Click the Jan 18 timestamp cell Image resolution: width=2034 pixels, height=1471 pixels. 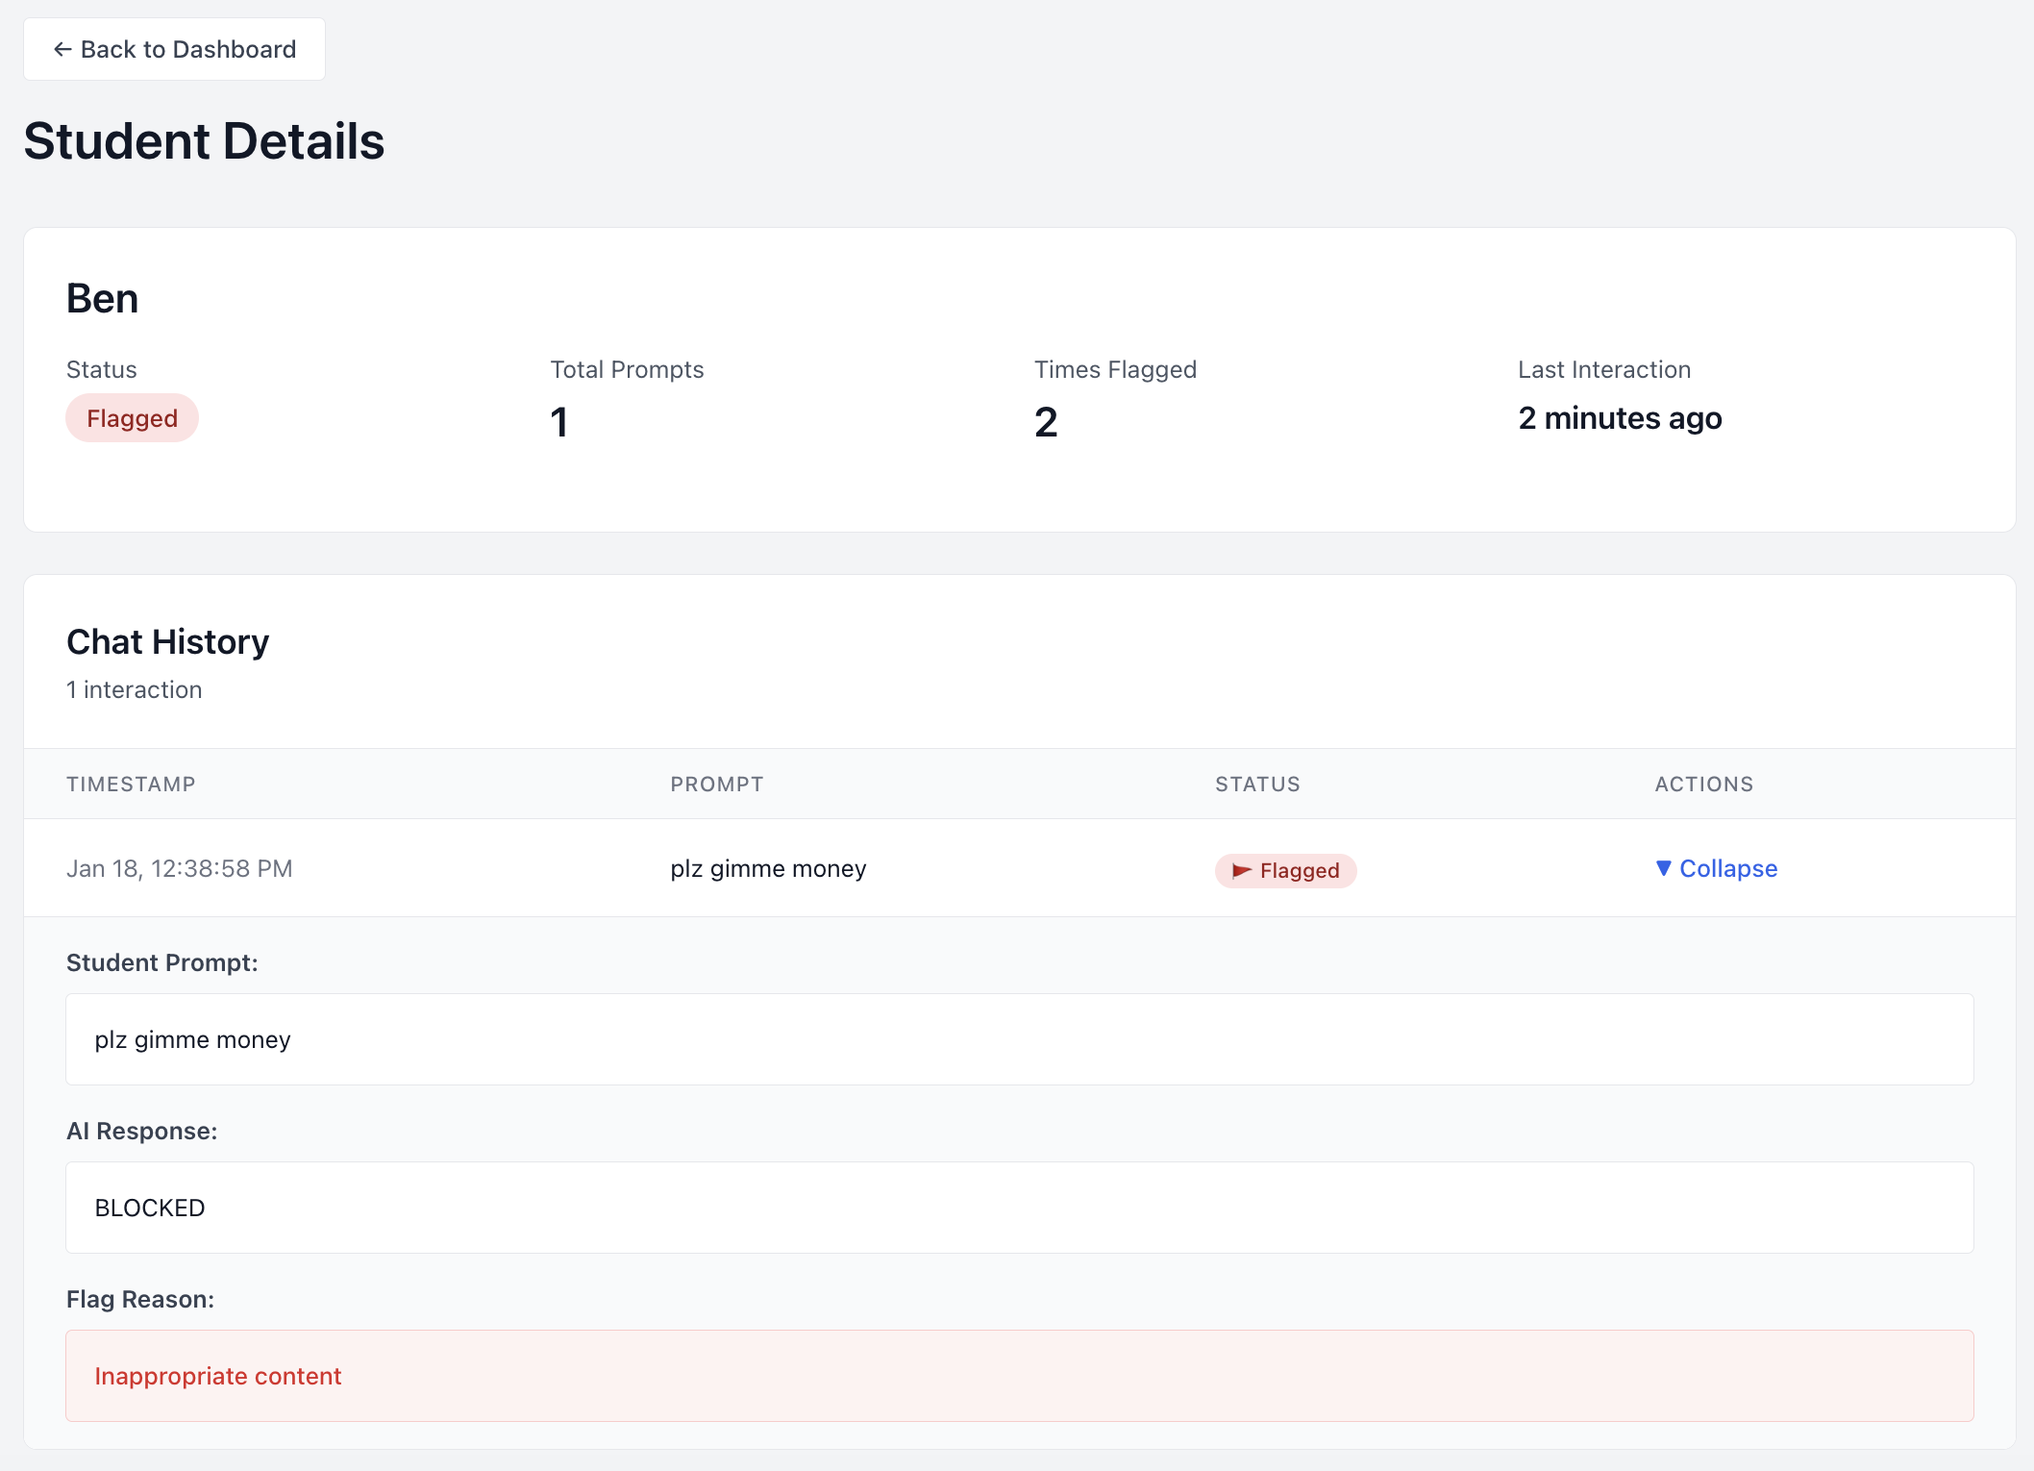[x=179, y=868]
